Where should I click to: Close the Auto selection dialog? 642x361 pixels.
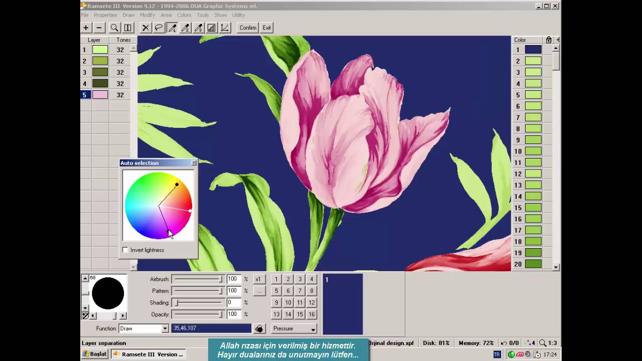(x=194, y=163)
